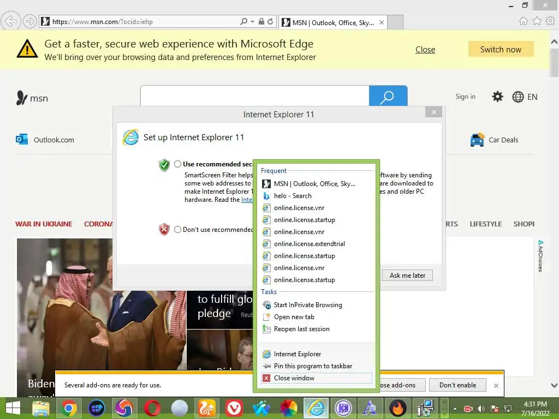Click Switch now button
This screenshot has width=559, height=419.
click(x=501, y=49)
